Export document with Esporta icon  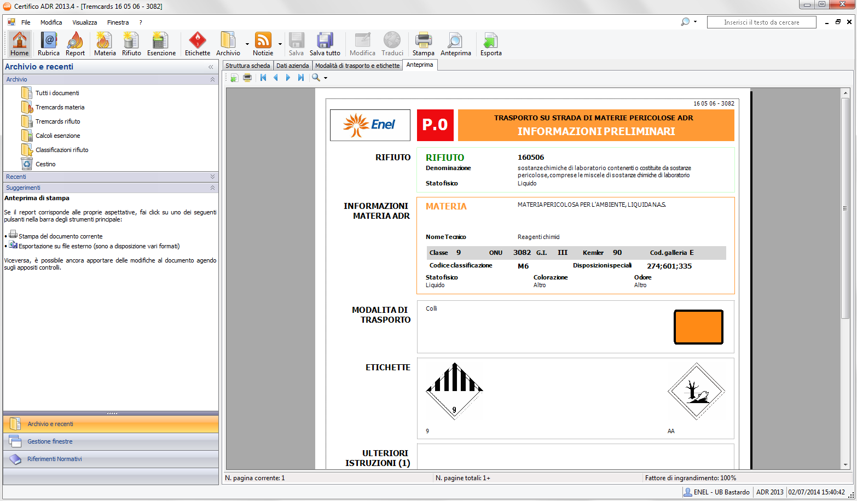(490, 44)
